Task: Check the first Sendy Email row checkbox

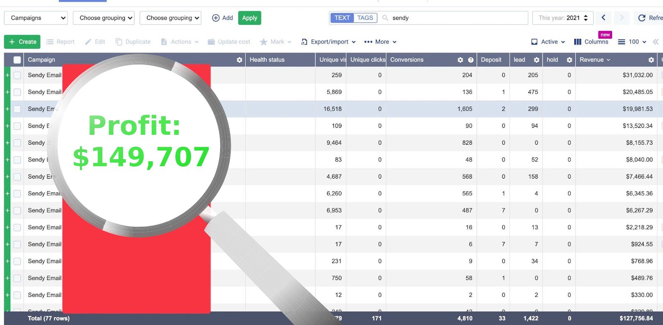Action: [x=17, y=75]
